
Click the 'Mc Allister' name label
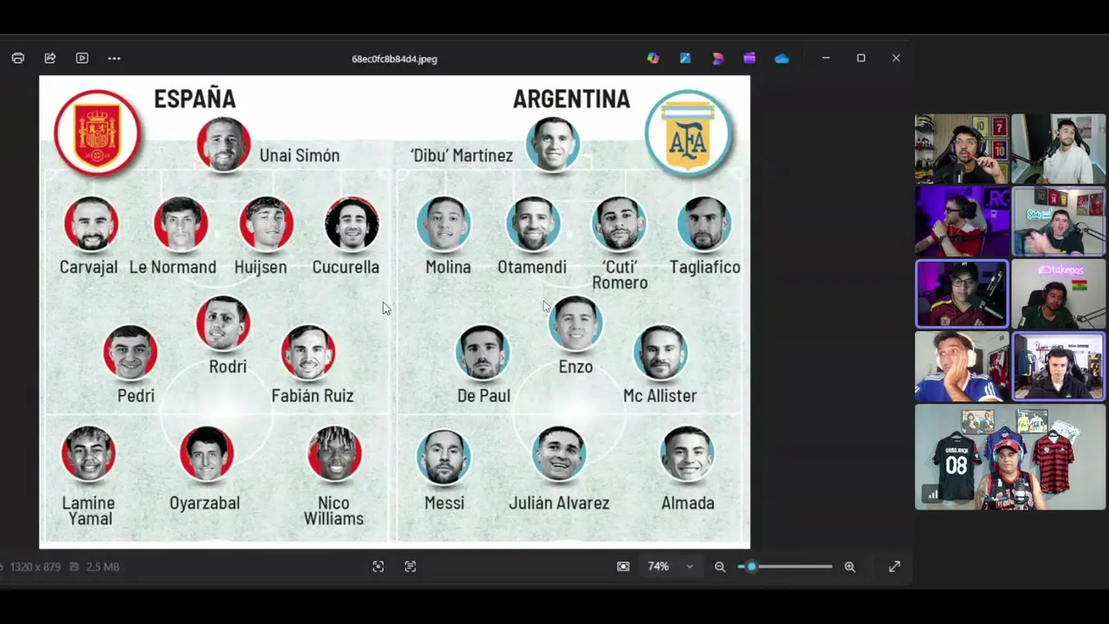coord(660,396)
